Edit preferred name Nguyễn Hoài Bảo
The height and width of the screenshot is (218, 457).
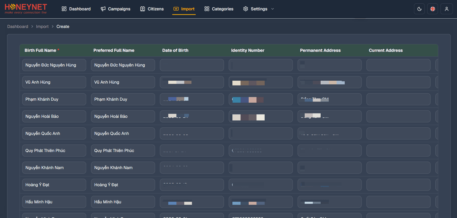[123, 116]
